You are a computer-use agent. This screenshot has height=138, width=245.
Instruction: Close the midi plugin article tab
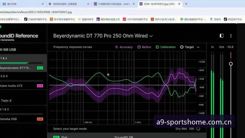coord(134,4)
